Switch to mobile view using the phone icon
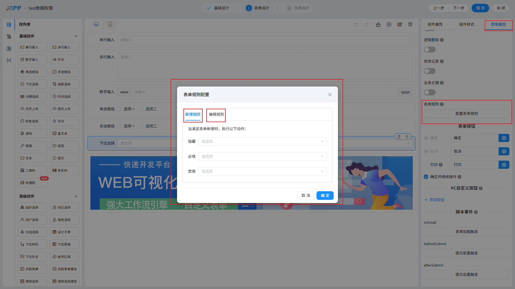The height and width of the screenshot is (289, 515). pos(110,24)
